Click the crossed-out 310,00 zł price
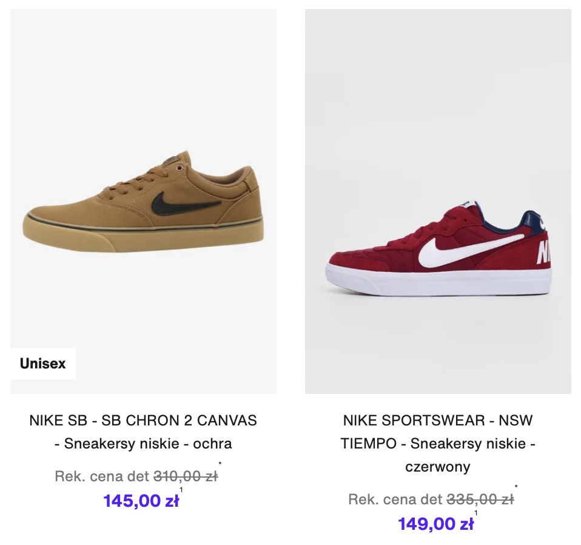 [x=186, y=476]
